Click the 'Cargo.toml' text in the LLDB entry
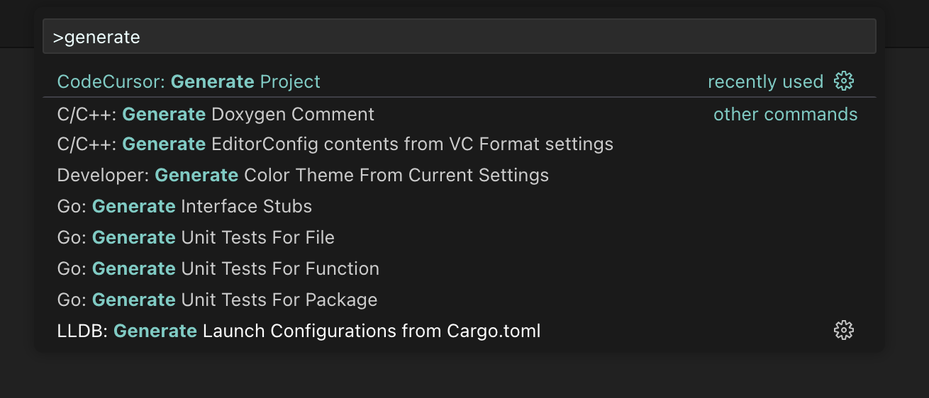 tap(494, 331)
